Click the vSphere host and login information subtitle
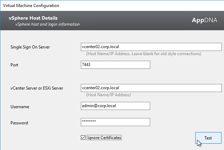This screenshot has width=224, height=150. pyautogui.click(x=48, y=24)
